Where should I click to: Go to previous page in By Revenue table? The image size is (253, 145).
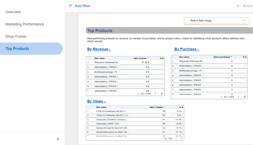pyautogui.click(x=155, y=94)
